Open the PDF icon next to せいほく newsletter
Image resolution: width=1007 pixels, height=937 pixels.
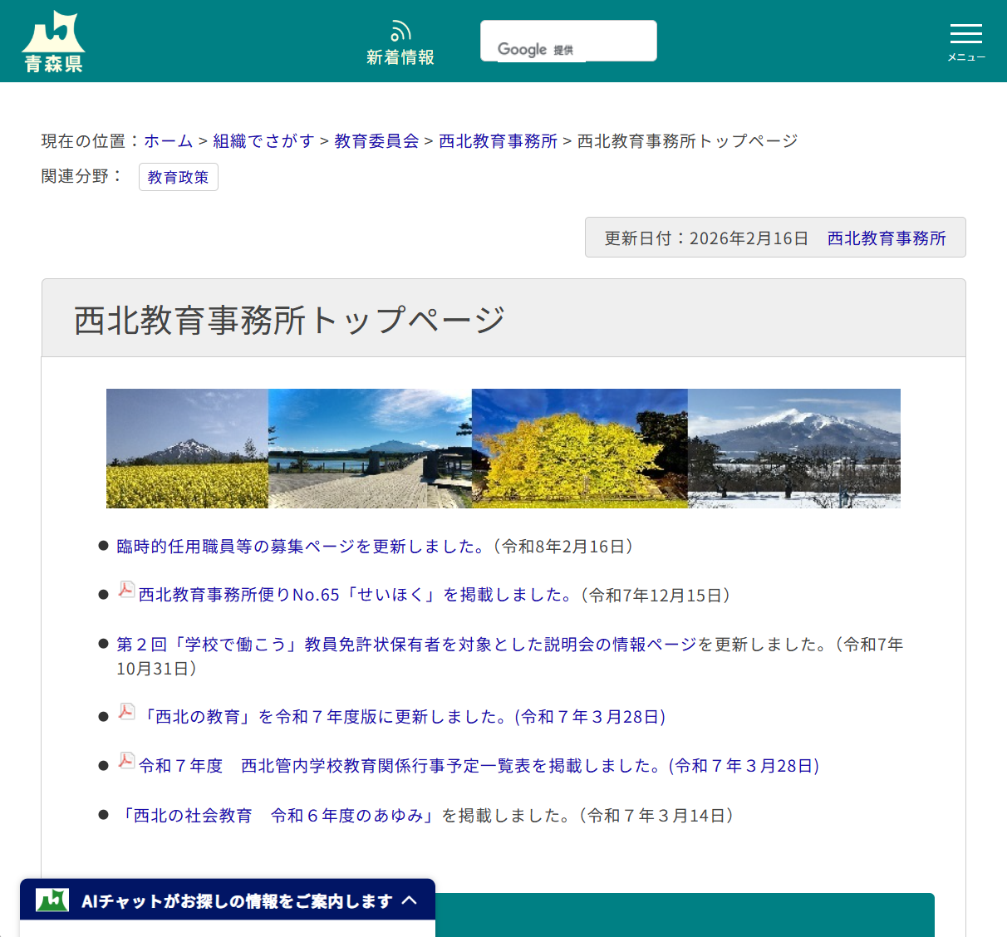[x=125, y=590]
